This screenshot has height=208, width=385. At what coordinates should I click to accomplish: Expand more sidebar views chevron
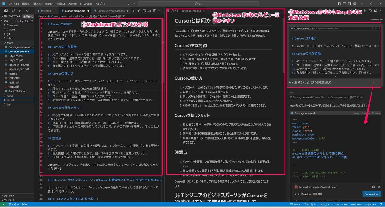tap(28, 11)
